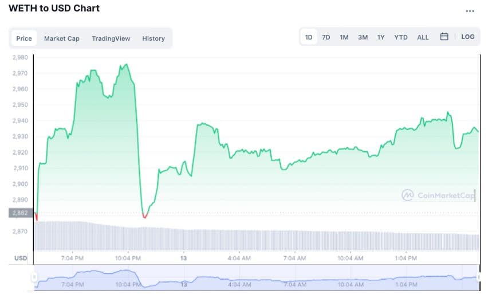Image resolution: width=488 pixels, height=294 pixels.
Task: Toggle the LOG scale option
Action: (x=467, y=37)
